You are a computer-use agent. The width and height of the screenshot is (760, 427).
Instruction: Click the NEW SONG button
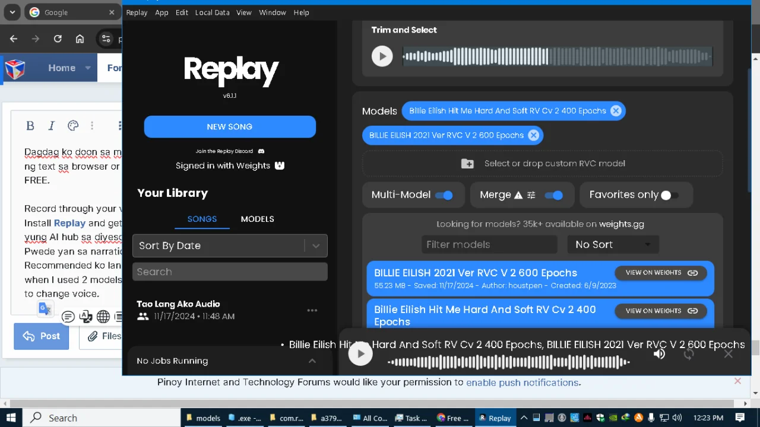(x=230, y=126)
